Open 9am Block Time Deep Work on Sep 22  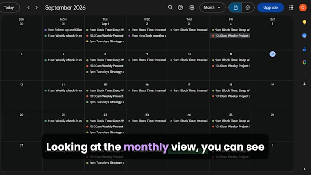105,121
